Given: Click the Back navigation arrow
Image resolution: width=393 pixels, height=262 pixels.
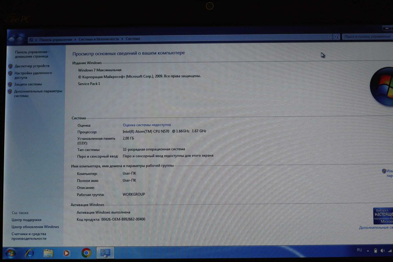Looking at the screenshot, I should pyautogui.click(x=11, y=40).
